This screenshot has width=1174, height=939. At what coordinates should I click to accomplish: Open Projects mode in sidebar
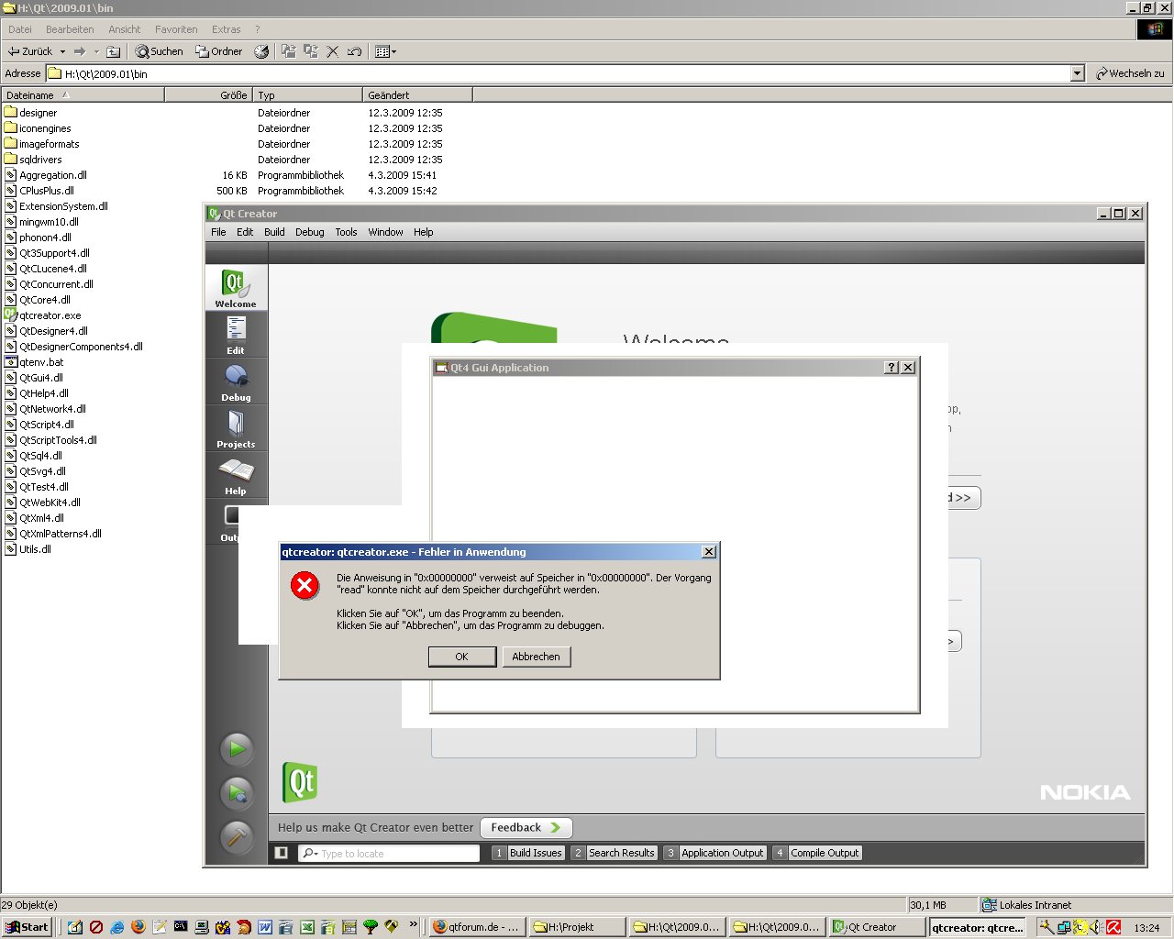pos(236,428)
